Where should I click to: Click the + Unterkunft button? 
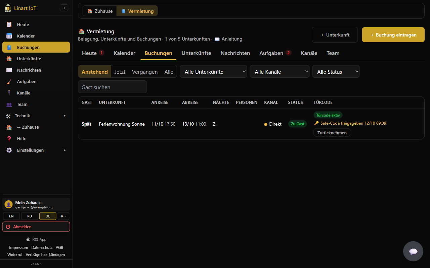335,35
